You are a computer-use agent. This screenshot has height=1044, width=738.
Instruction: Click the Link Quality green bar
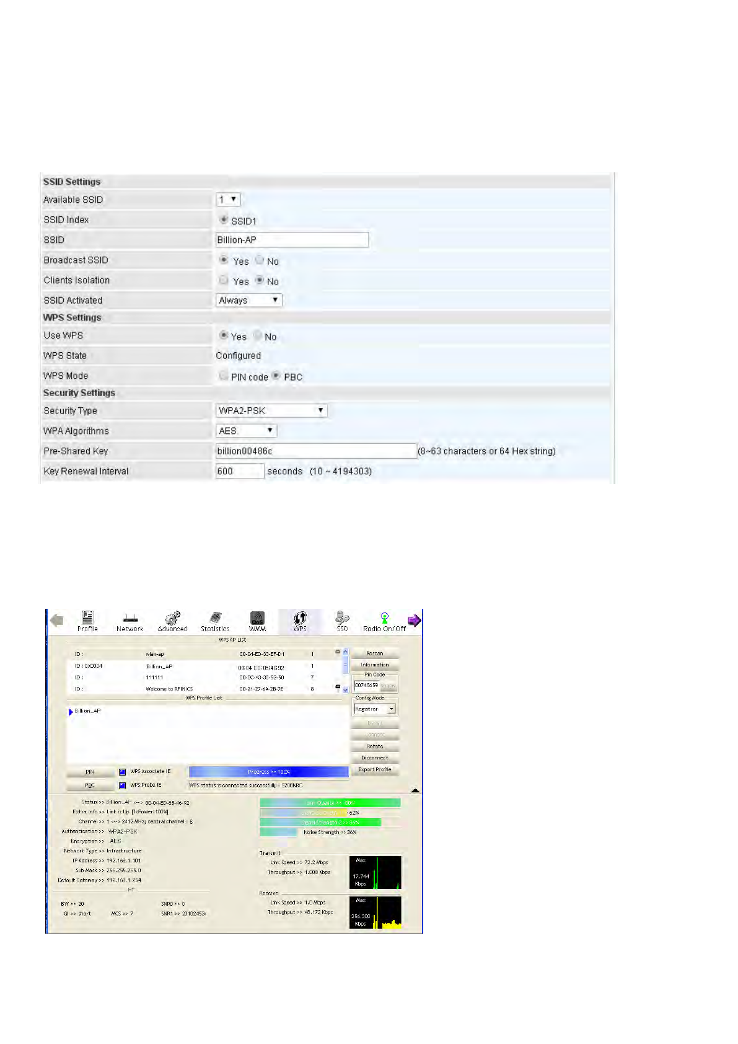(330, 803)
